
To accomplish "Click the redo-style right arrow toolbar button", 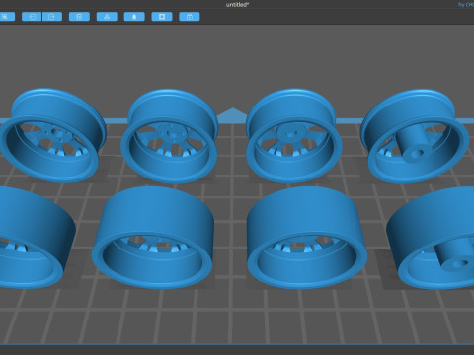I will pos(52,17).
